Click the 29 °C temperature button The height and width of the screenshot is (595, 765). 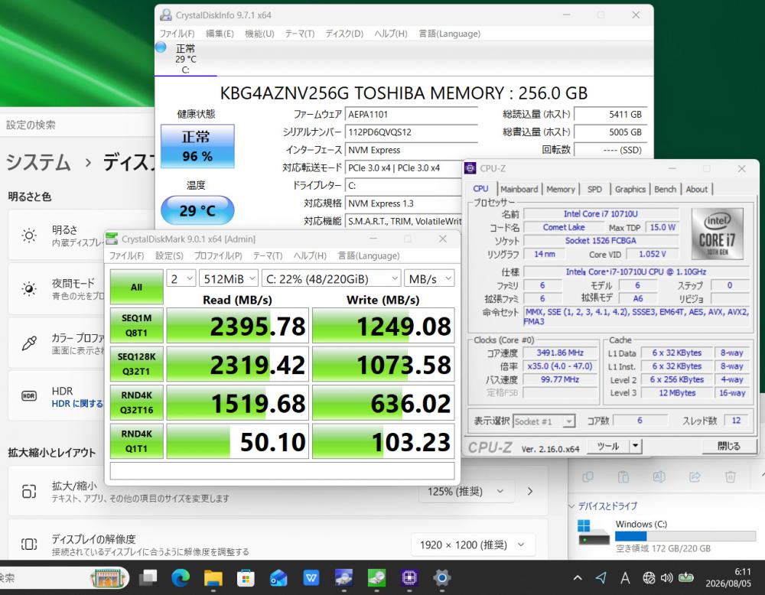197,210
